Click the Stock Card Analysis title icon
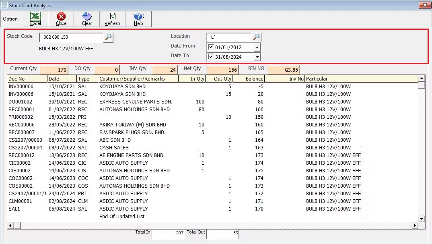The width and height of the screenshot is (432, 244). (4, 5)
